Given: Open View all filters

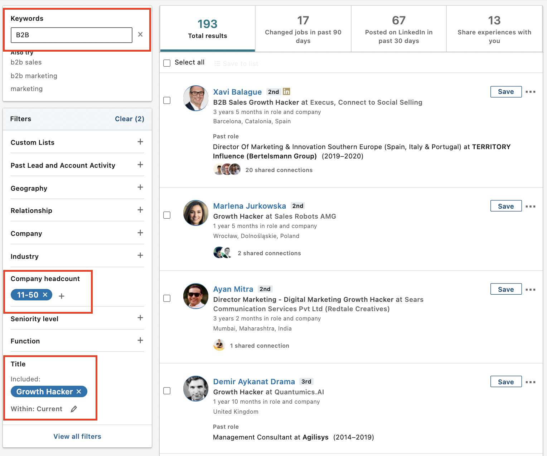Looking at the screenshot, I should [77, 436].
